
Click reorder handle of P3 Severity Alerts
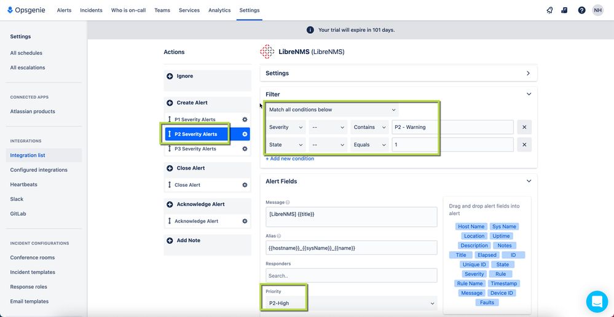click(x=170, y=149)
